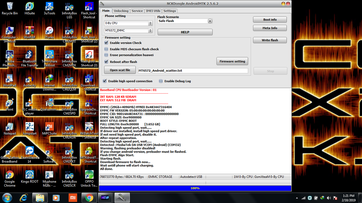Click the scatter file path field
Image resolution: width=362 pixels, height=203 pixels.
point(193,71)
